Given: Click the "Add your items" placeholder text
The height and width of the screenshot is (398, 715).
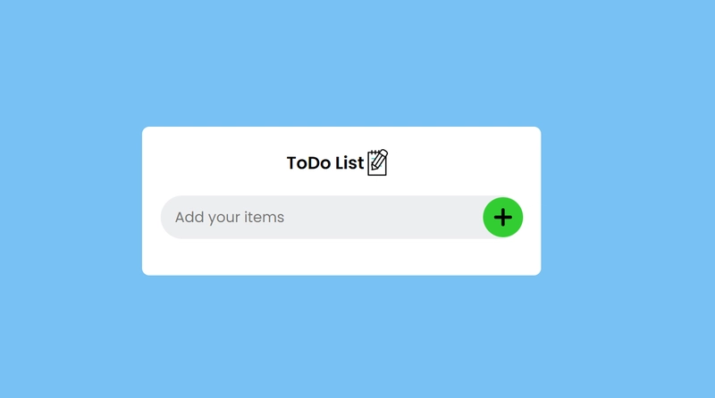Looking at the screenshot, I should coord(230,217).
